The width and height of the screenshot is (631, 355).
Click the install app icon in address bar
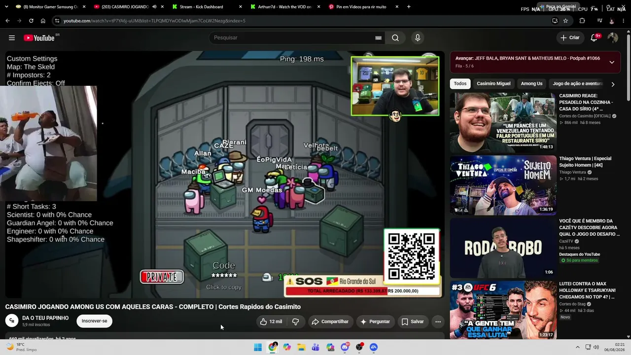[x=555, y=21]
